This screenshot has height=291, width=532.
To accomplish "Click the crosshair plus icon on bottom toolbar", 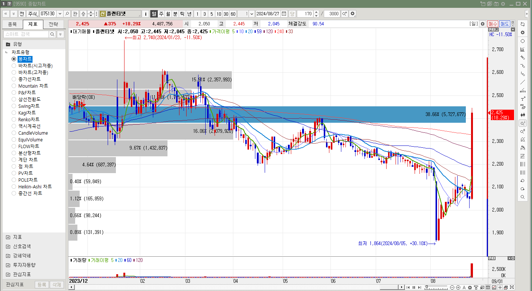I will (x=500, y=287).
